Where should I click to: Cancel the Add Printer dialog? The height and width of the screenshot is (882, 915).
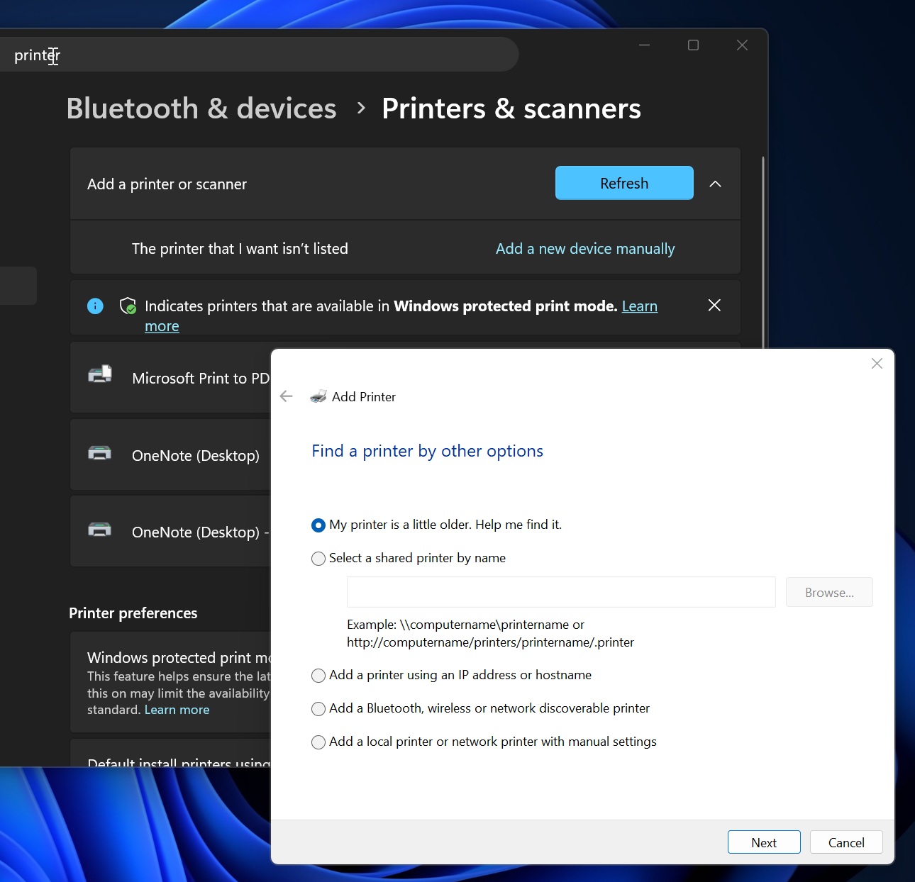846,842
